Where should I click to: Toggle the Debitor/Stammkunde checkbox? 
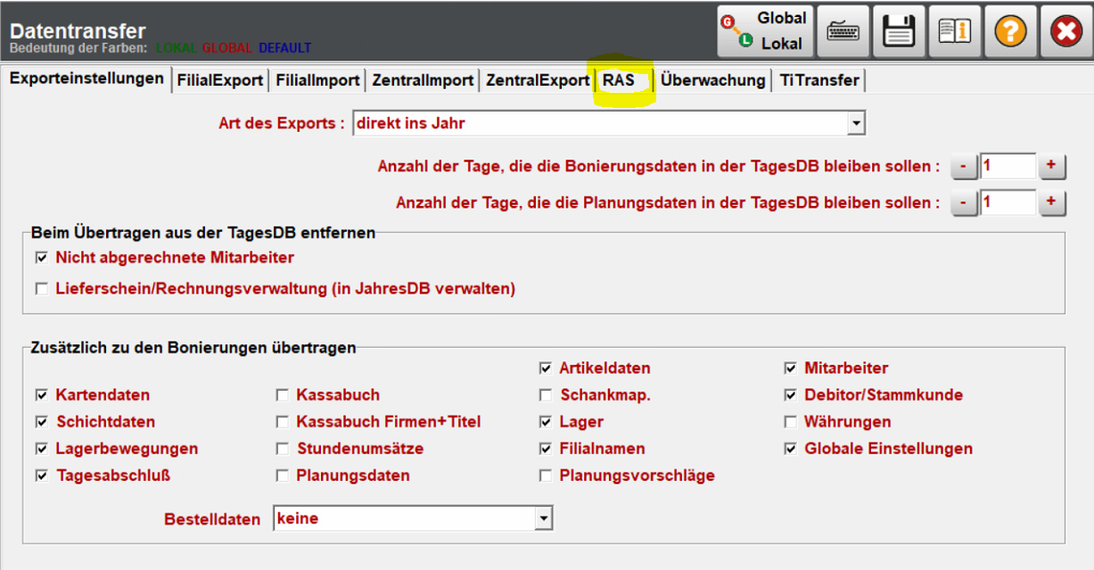[790, 395]
